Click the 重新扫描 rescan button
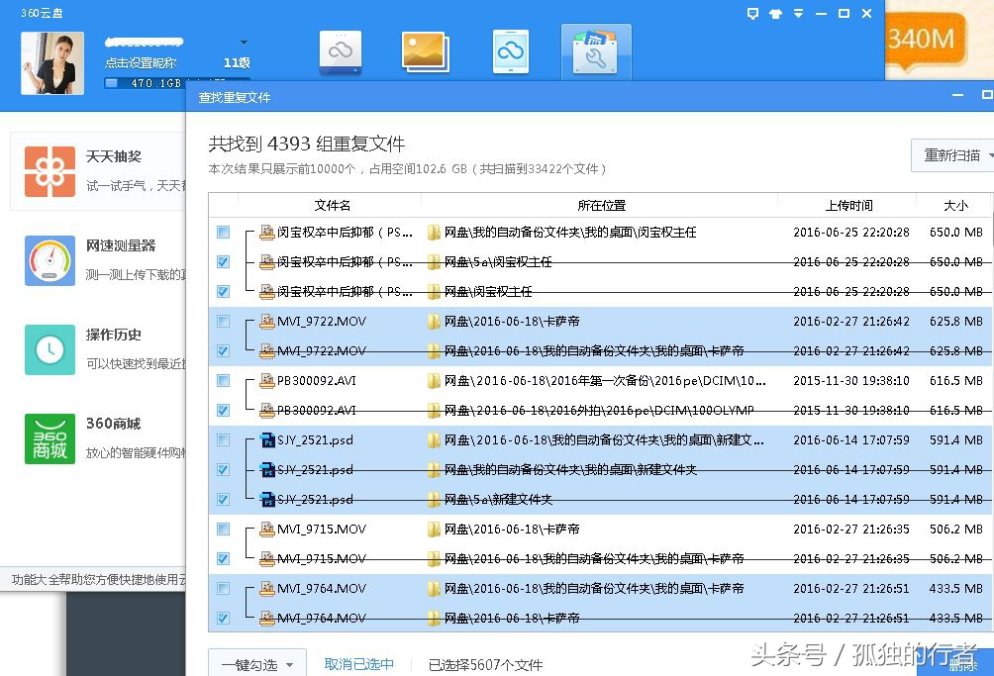The image size is (994, 676). coord(948,155)
